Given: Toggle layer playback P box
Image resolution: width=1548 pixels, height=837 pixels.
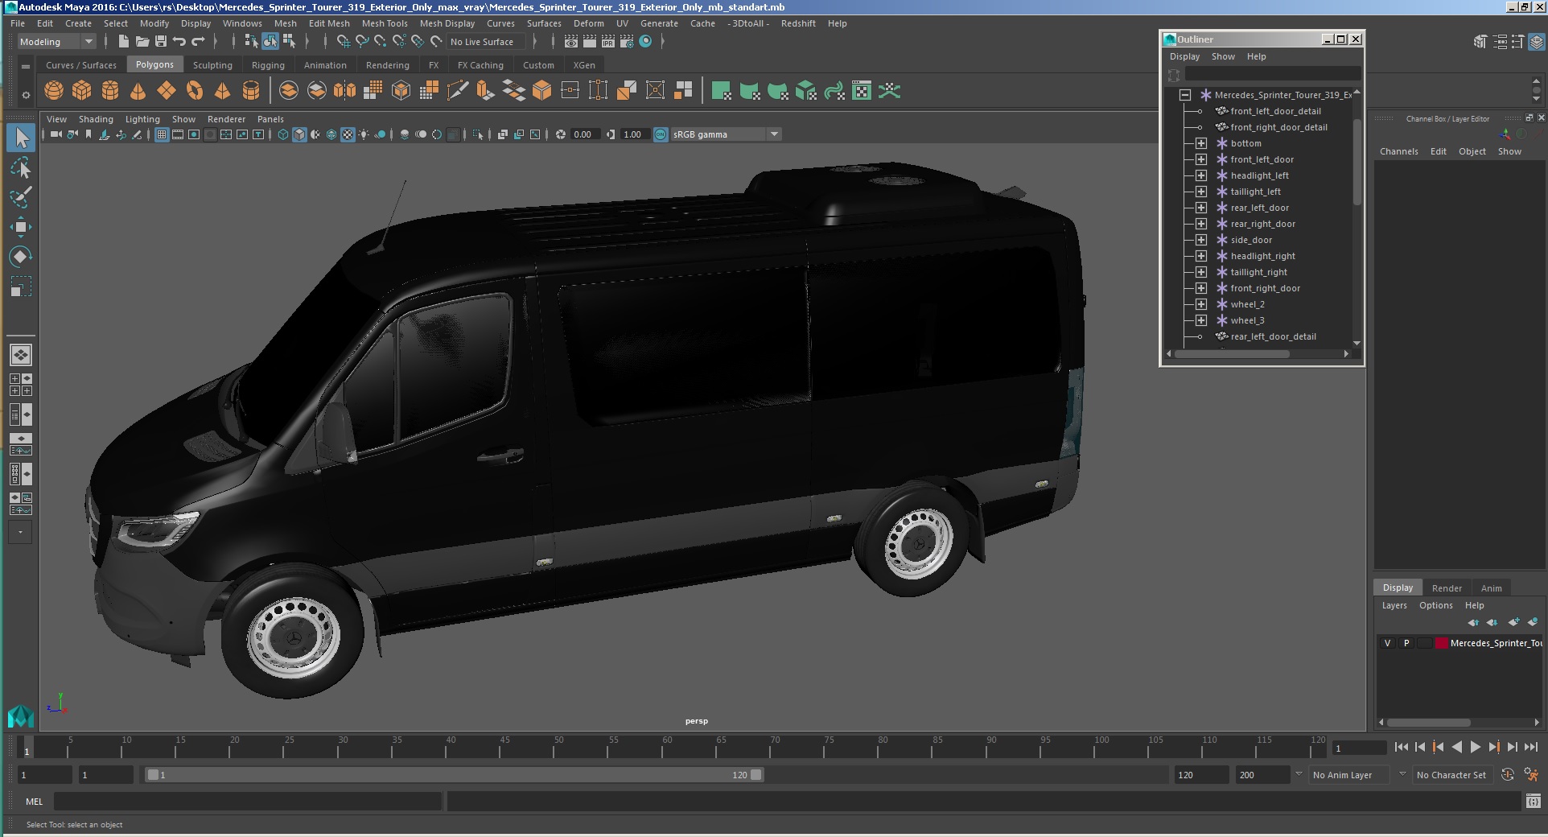Looking at the screenshot, I should pyautogui.click(x=1406, y=643).
